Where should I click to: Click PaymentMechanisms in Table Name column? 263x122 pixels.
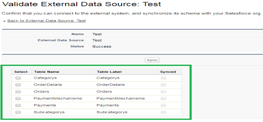pos(58,98)
